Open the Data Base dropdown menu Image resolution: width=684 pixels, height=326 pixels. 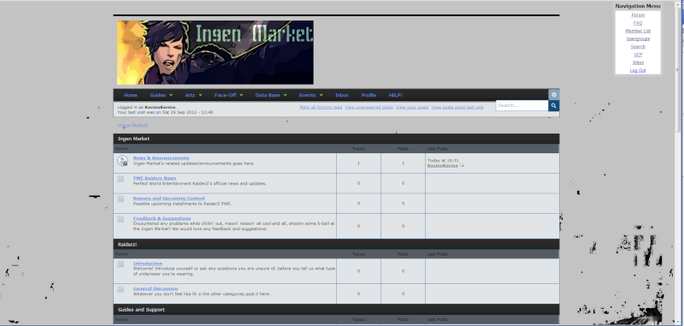(271, 95)
